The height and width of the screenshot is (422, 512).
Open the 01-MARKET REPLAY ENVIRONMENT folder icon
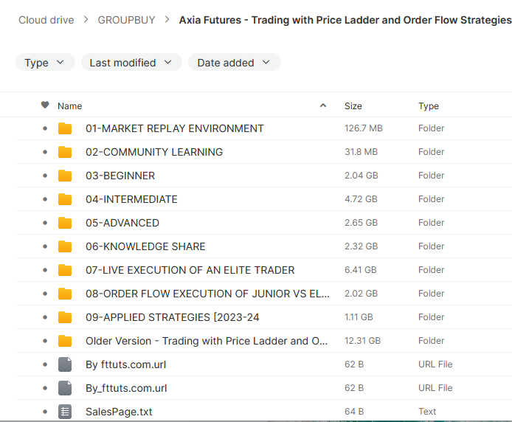pos(65,128)
